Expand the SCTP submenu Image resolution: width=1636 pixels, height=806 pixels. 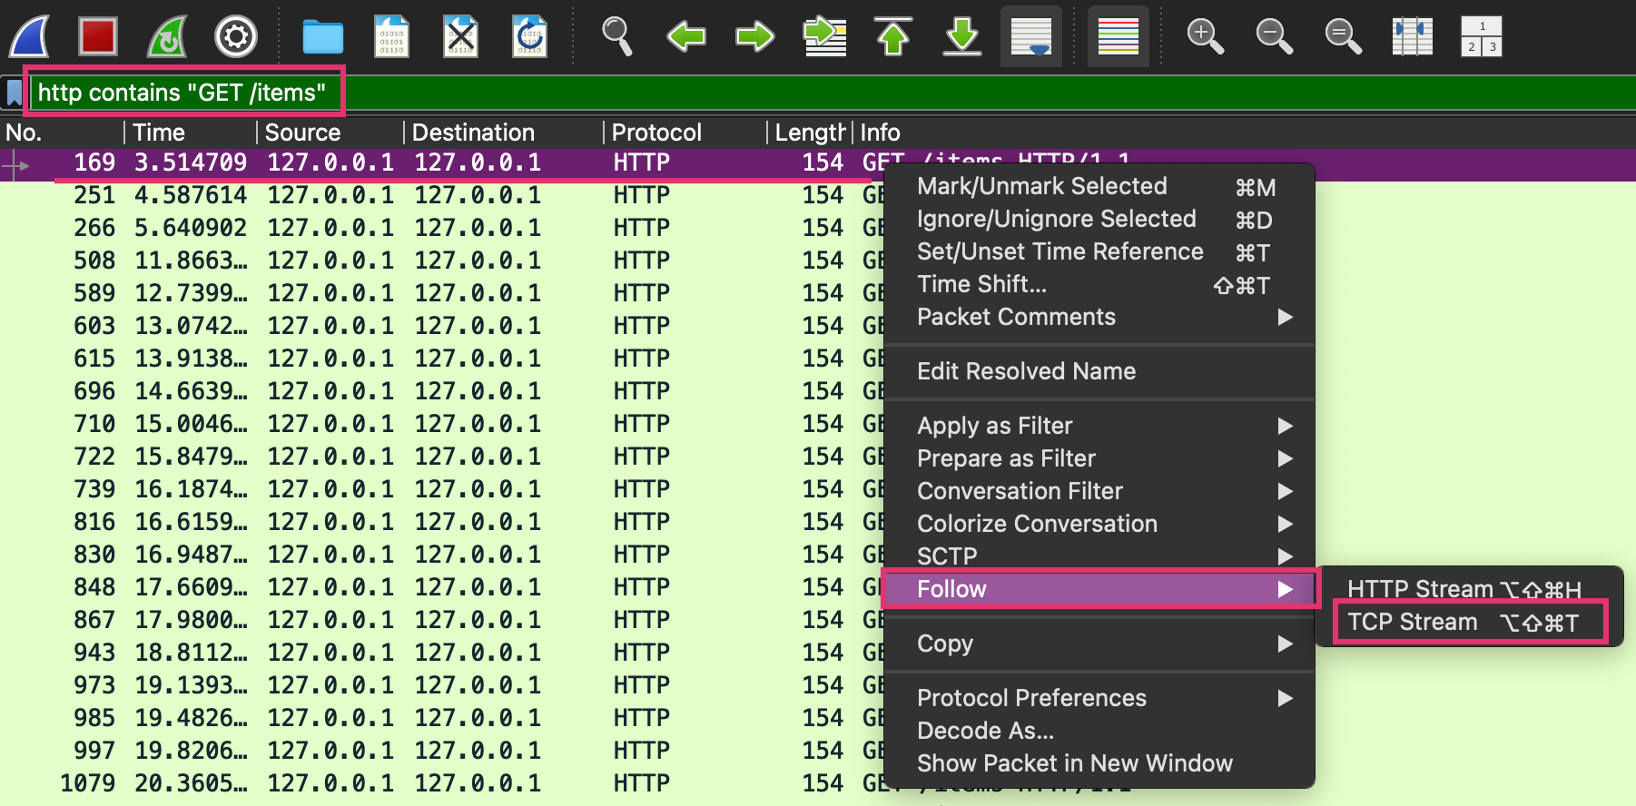(x=1099, y=555)
